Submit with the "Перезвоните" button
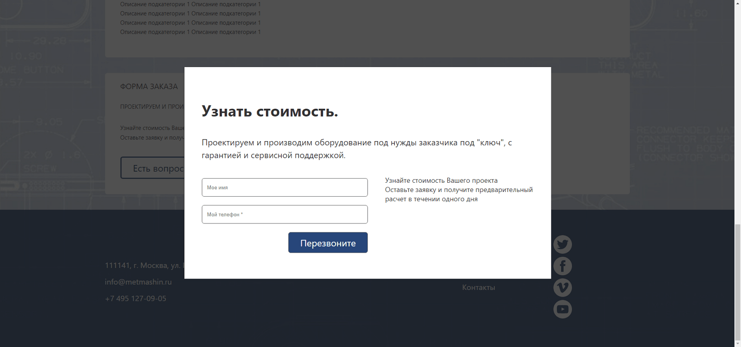This screenshot has width=741, height=347. coord(328,242)
